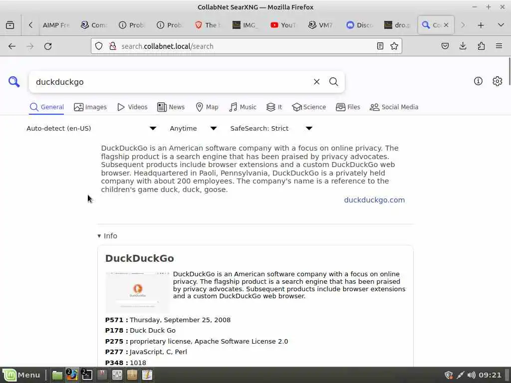Click the P277 JavaScript, C, Perl row
The height and width of the screenshot is (383, 511).
click(146, 352)
